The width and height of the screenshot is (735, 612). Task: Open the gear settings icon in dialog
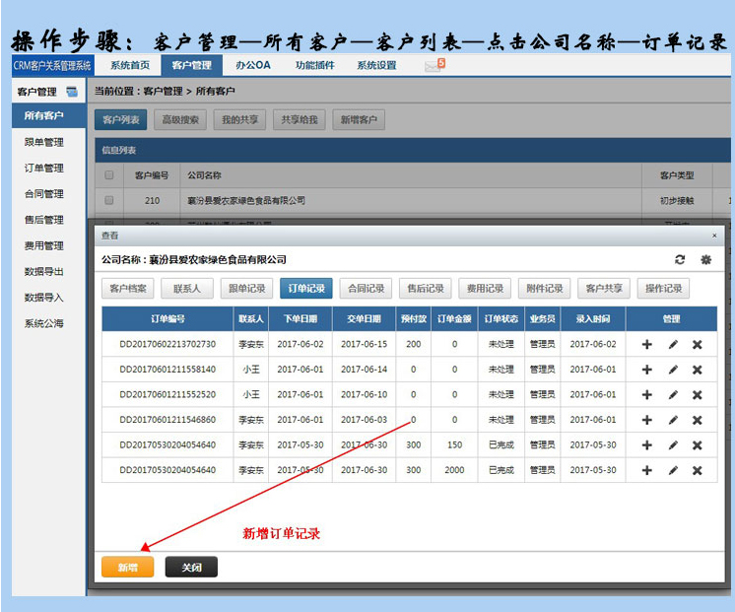point(705,260)
